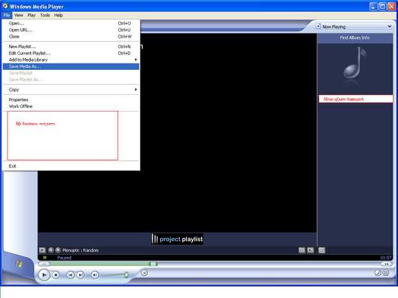
Task: Expand the Now Playing dropdown arrow
Action: [390, 27]
